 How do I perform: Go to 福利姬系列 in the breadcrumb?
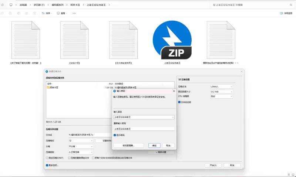(x=58, y=5)
